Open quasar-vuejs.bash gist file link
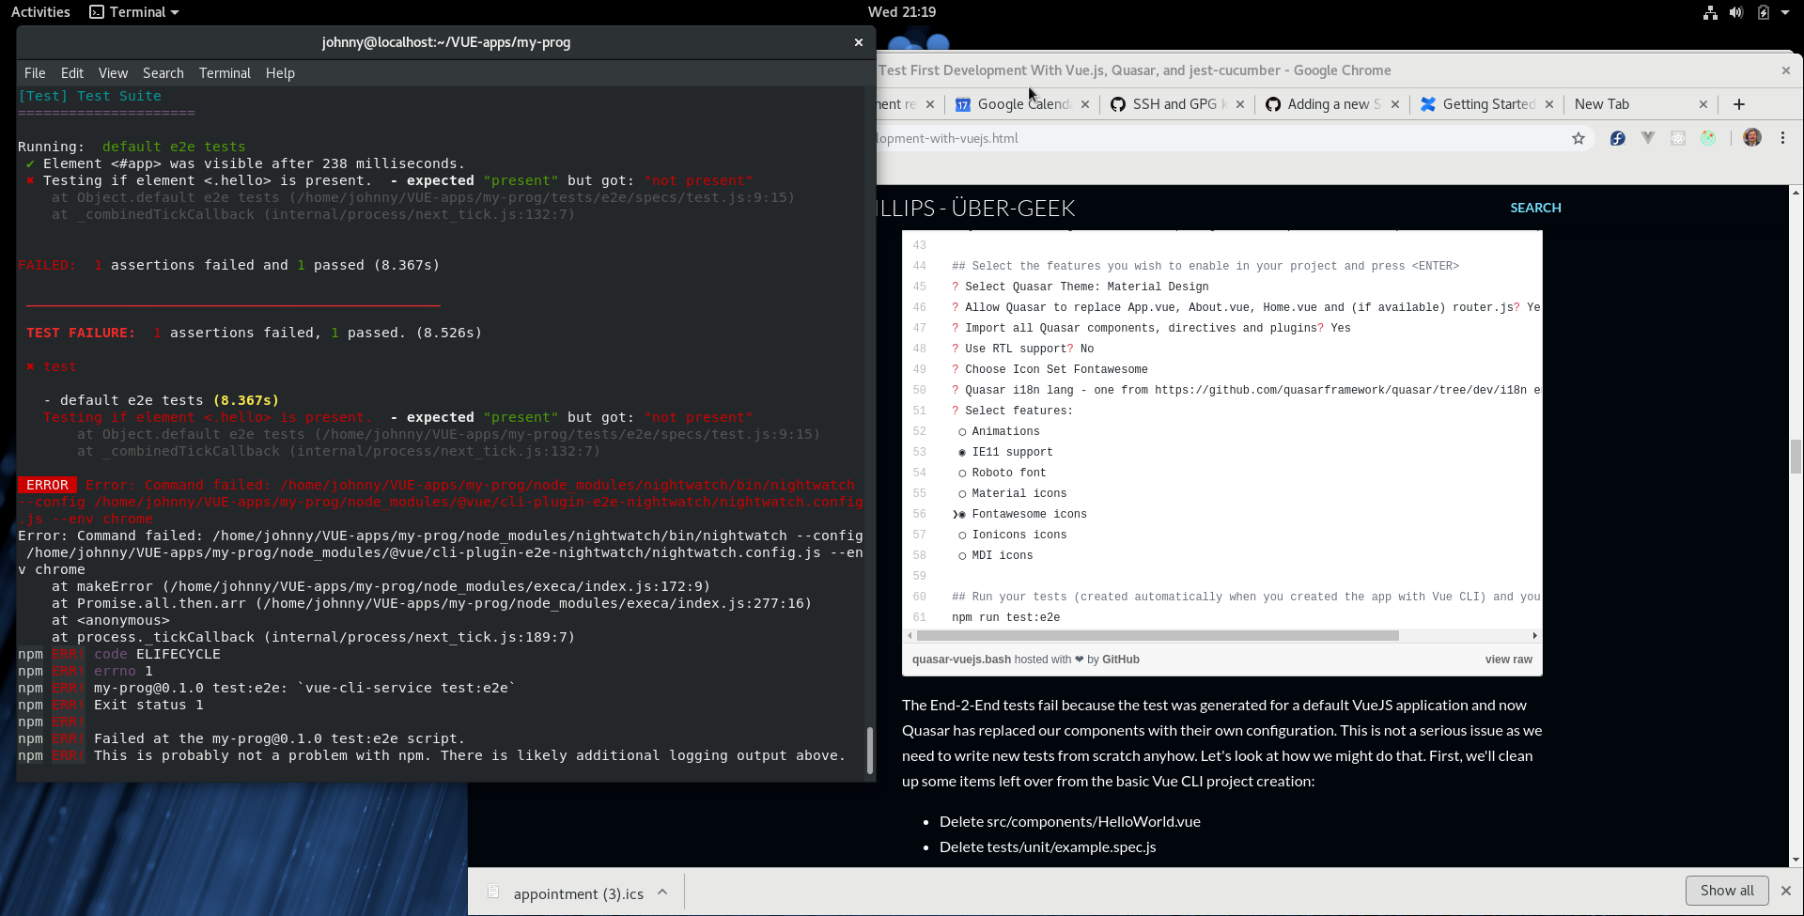Screen dimensions: 1804x916 coord(960,660)
